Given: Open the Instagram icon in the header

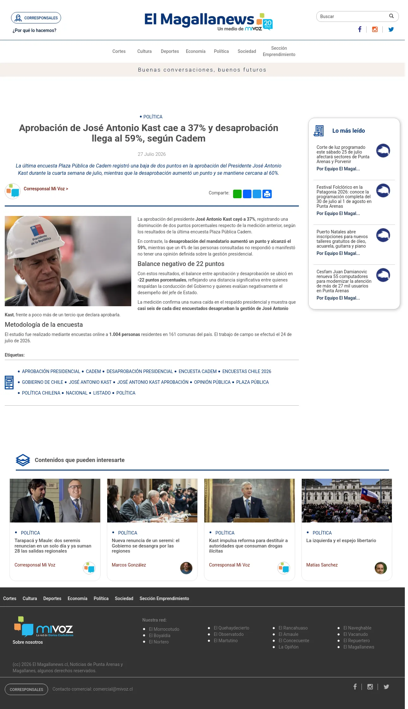Looking at the screenshot, I should click(375, 29).
